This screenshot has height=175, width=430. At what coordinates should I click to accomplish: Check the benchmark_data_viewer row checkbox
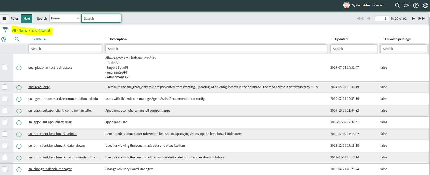tap(5, 146)
